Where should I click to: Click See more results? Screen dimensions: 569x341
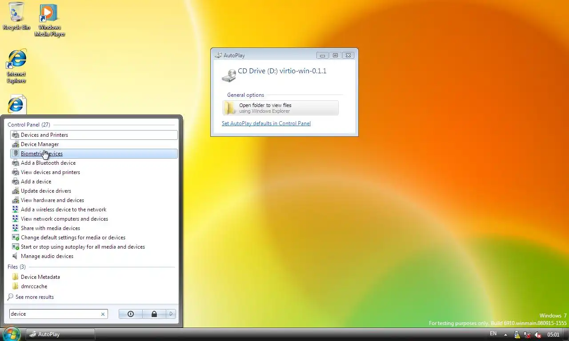coord(35,297)
